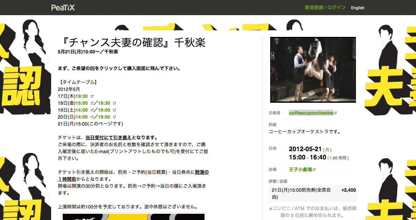Click the stage performance thumbnail image

click(313, 70)
